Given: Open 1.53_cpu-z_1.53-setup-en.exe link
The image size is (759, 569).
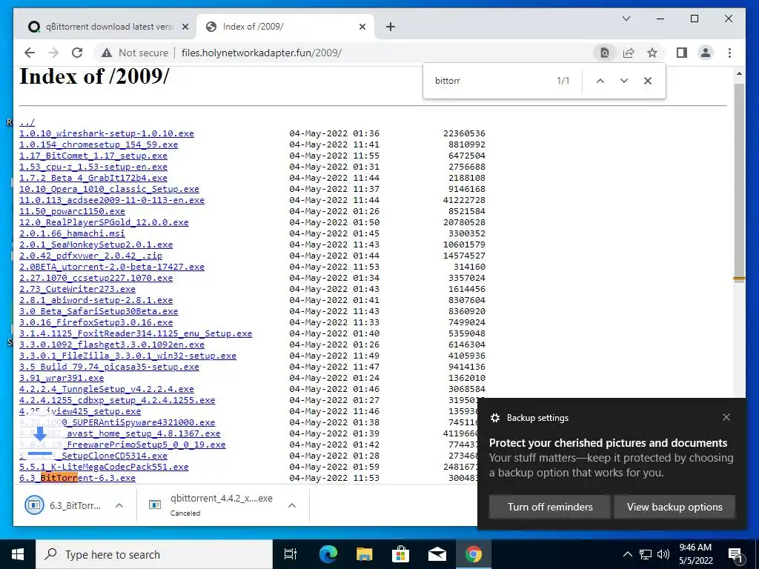Looking at the screenshot, I should tap(93, 167).
